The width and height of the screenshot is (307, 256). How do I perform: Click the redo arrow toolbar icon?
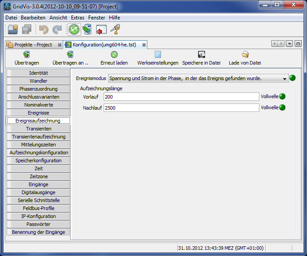coord(57,30)
